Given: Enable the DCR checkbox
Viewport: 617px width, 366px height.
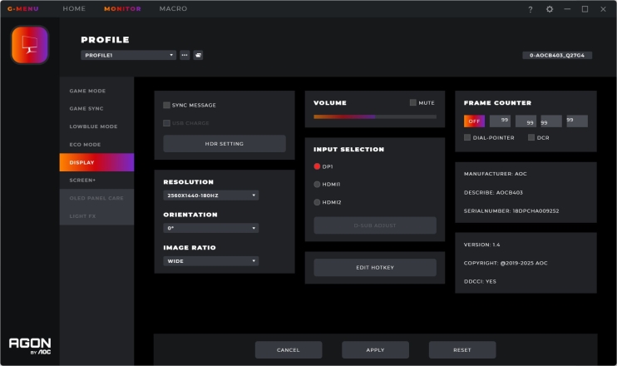Looking at the screenshot, I should coord(531,137).
